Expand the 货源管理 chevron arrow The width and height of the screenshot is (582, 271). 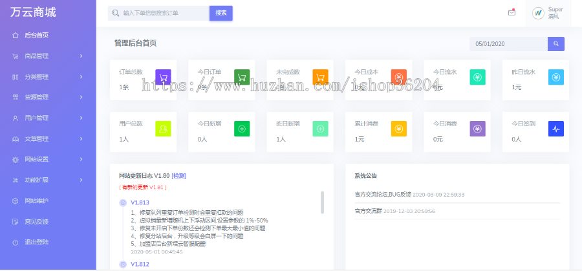81,97
